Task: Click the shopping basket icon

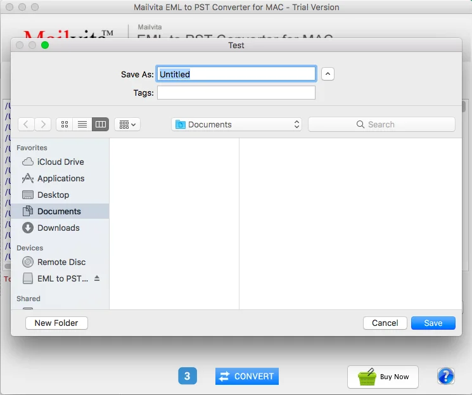Action: [367, 377]
